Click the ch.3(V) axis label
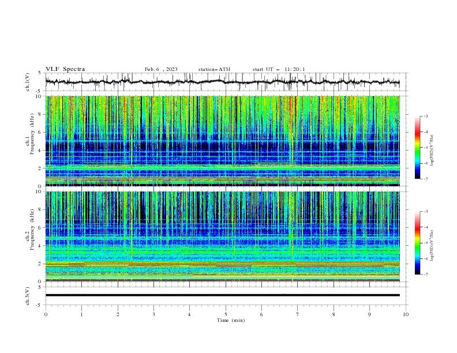Image resolution: width=457 pixels, height=353 pixels. 28,296
